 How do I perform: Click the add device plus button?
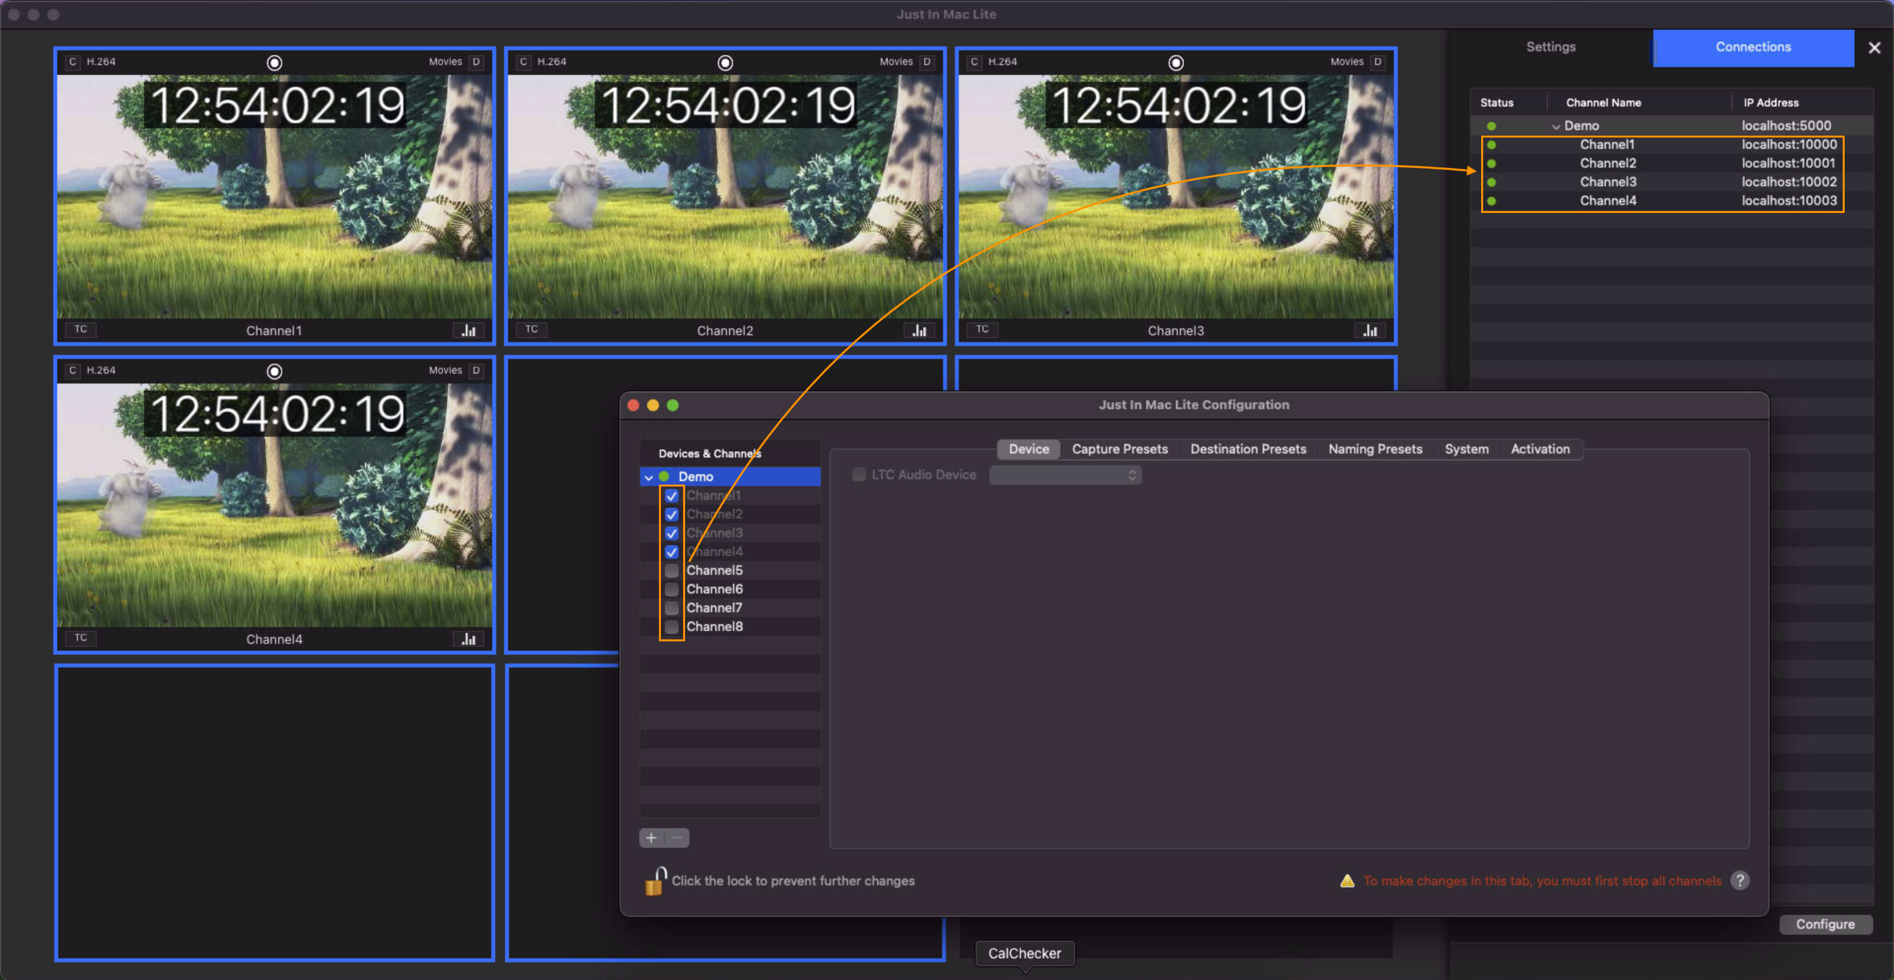652,838
